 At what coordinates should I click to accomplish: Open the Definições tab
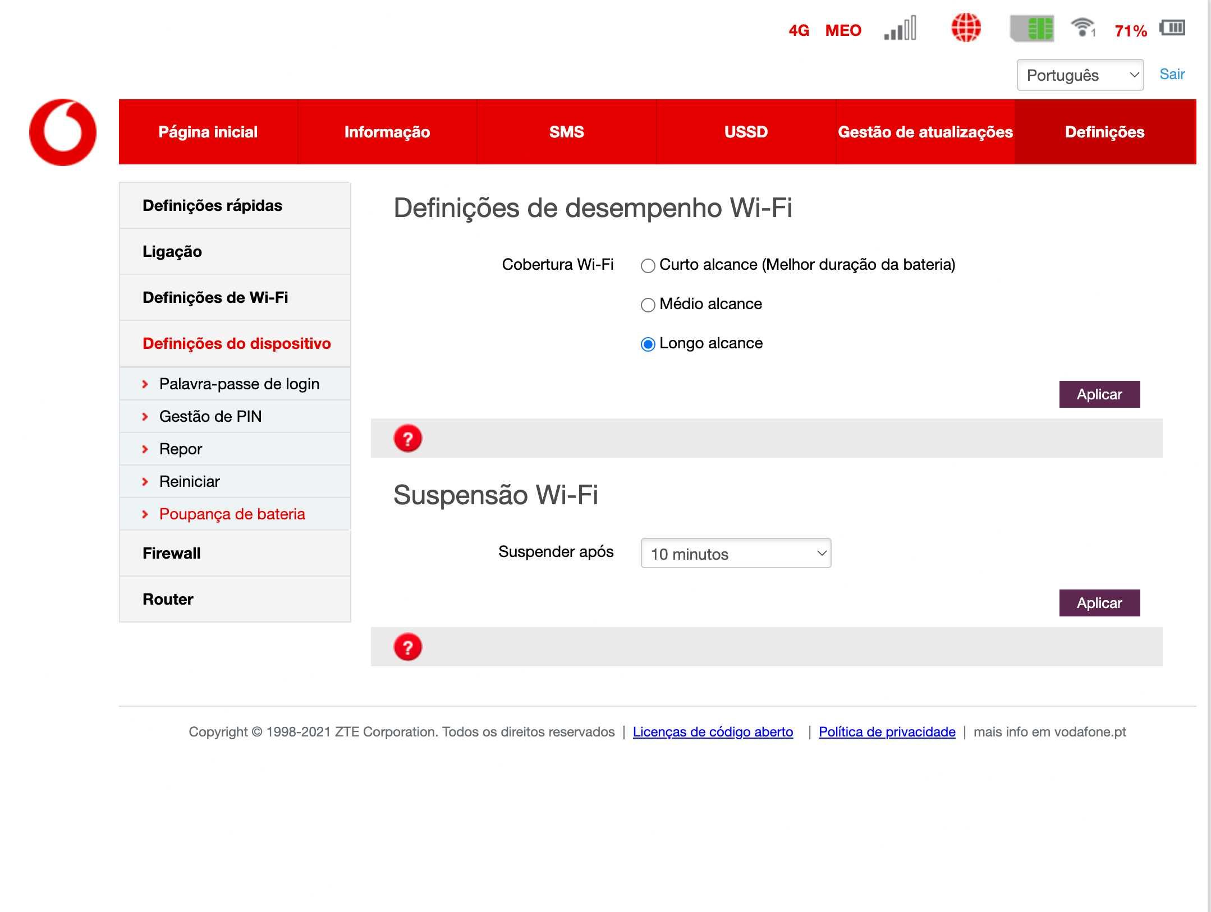1105,132
